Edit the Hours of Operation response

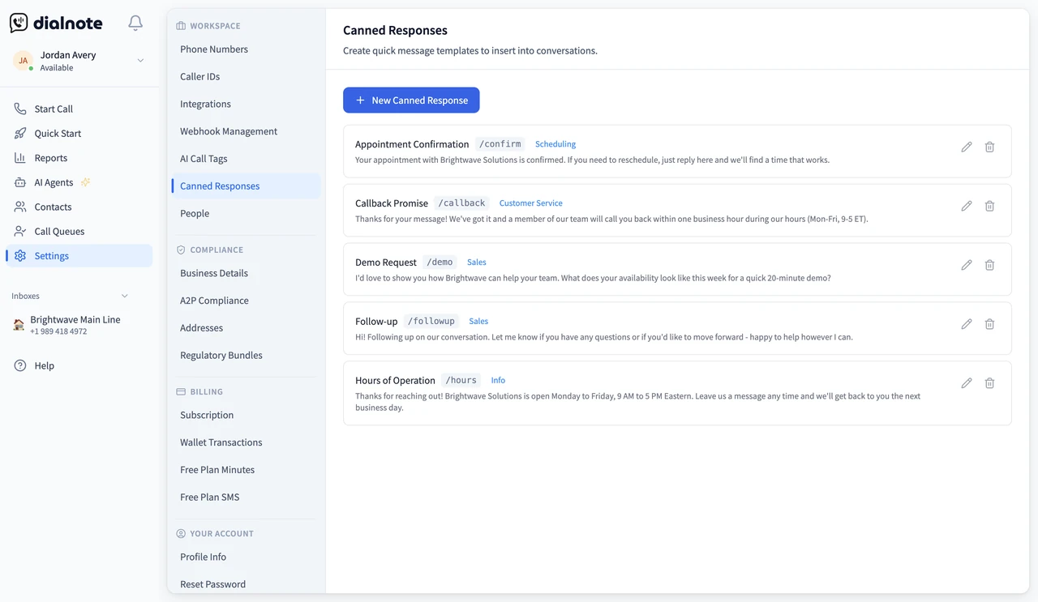[967, 383]
